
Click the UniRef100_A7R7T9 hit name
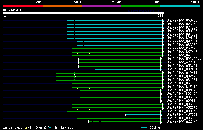(x=182, y=62)
